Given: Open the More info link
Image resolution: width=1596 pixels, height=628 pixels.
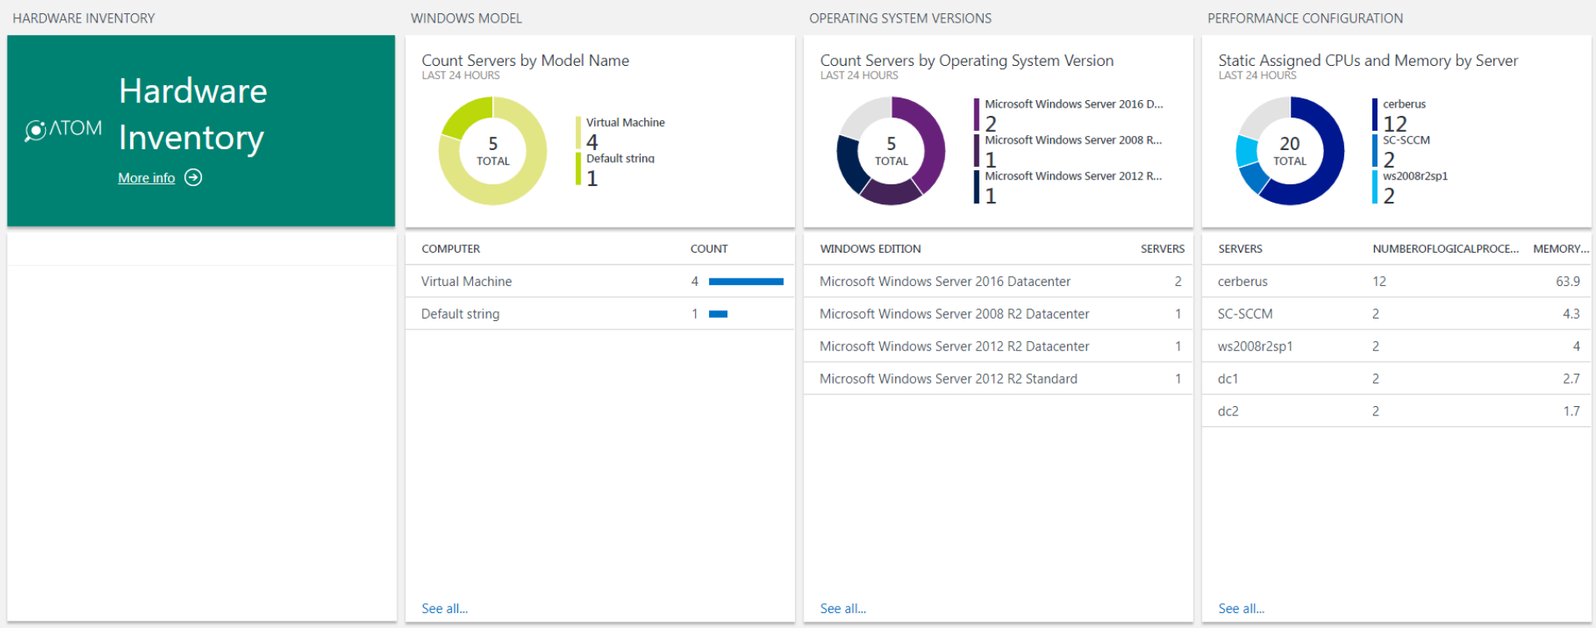Looking at the screenshot, I should click(x=147, y=178).
